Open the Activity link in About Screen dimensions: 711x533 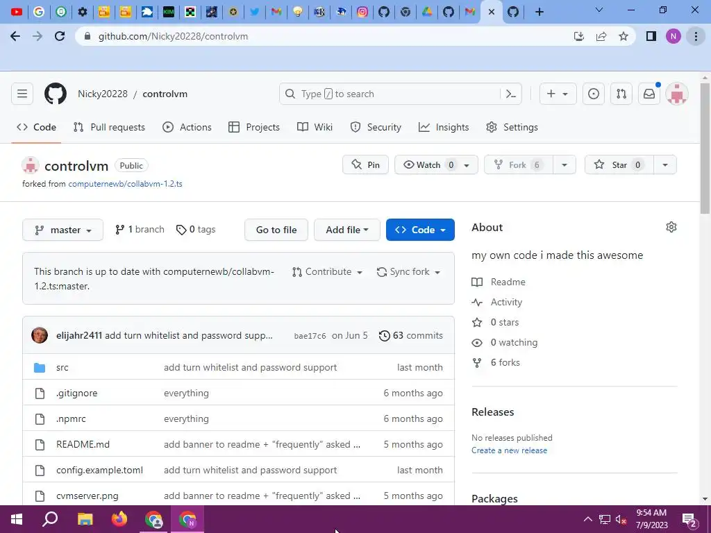pos(497,303)
